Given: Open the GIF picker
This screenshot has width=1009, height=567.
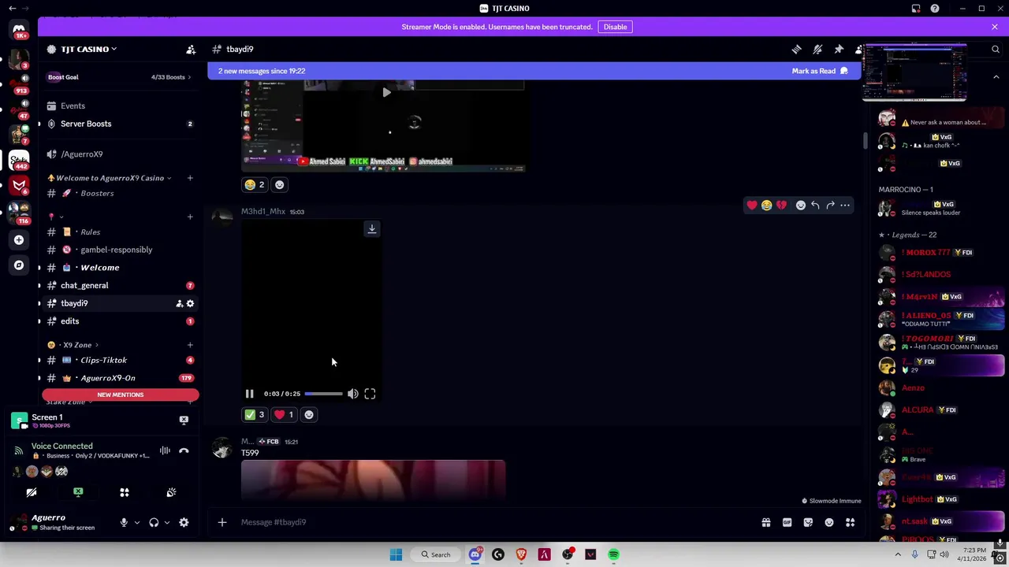Looking at the screenshot, I should coord(787,522).
